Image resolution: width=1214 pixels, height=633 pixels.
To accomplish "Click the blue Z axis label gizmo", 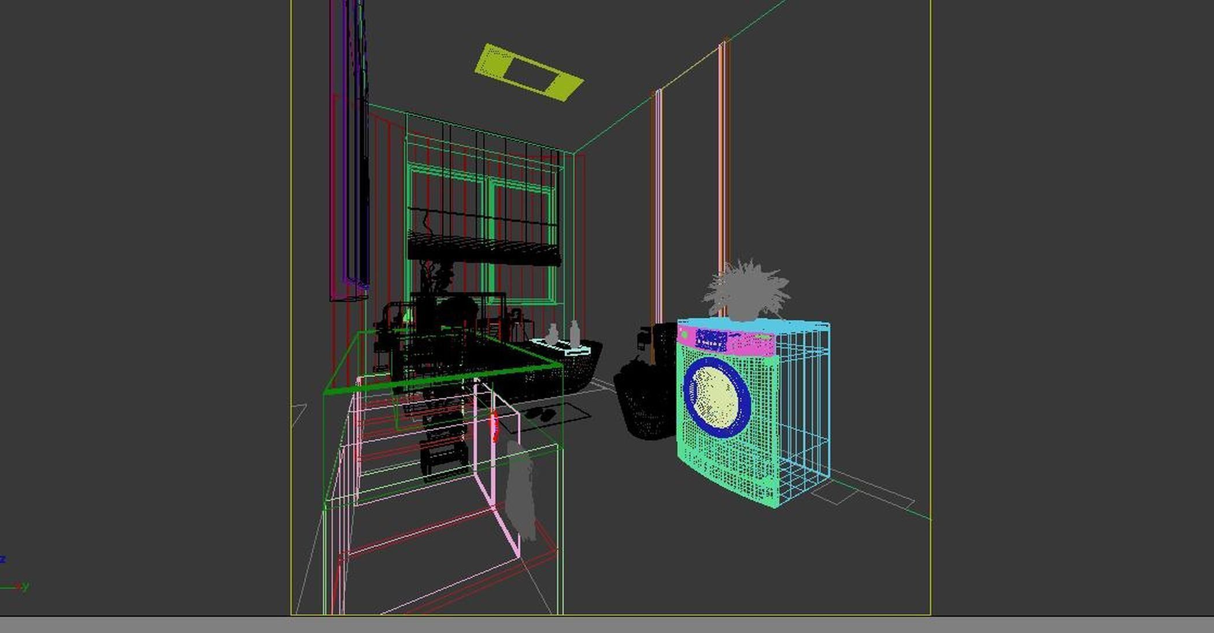I will coord(3,559).
